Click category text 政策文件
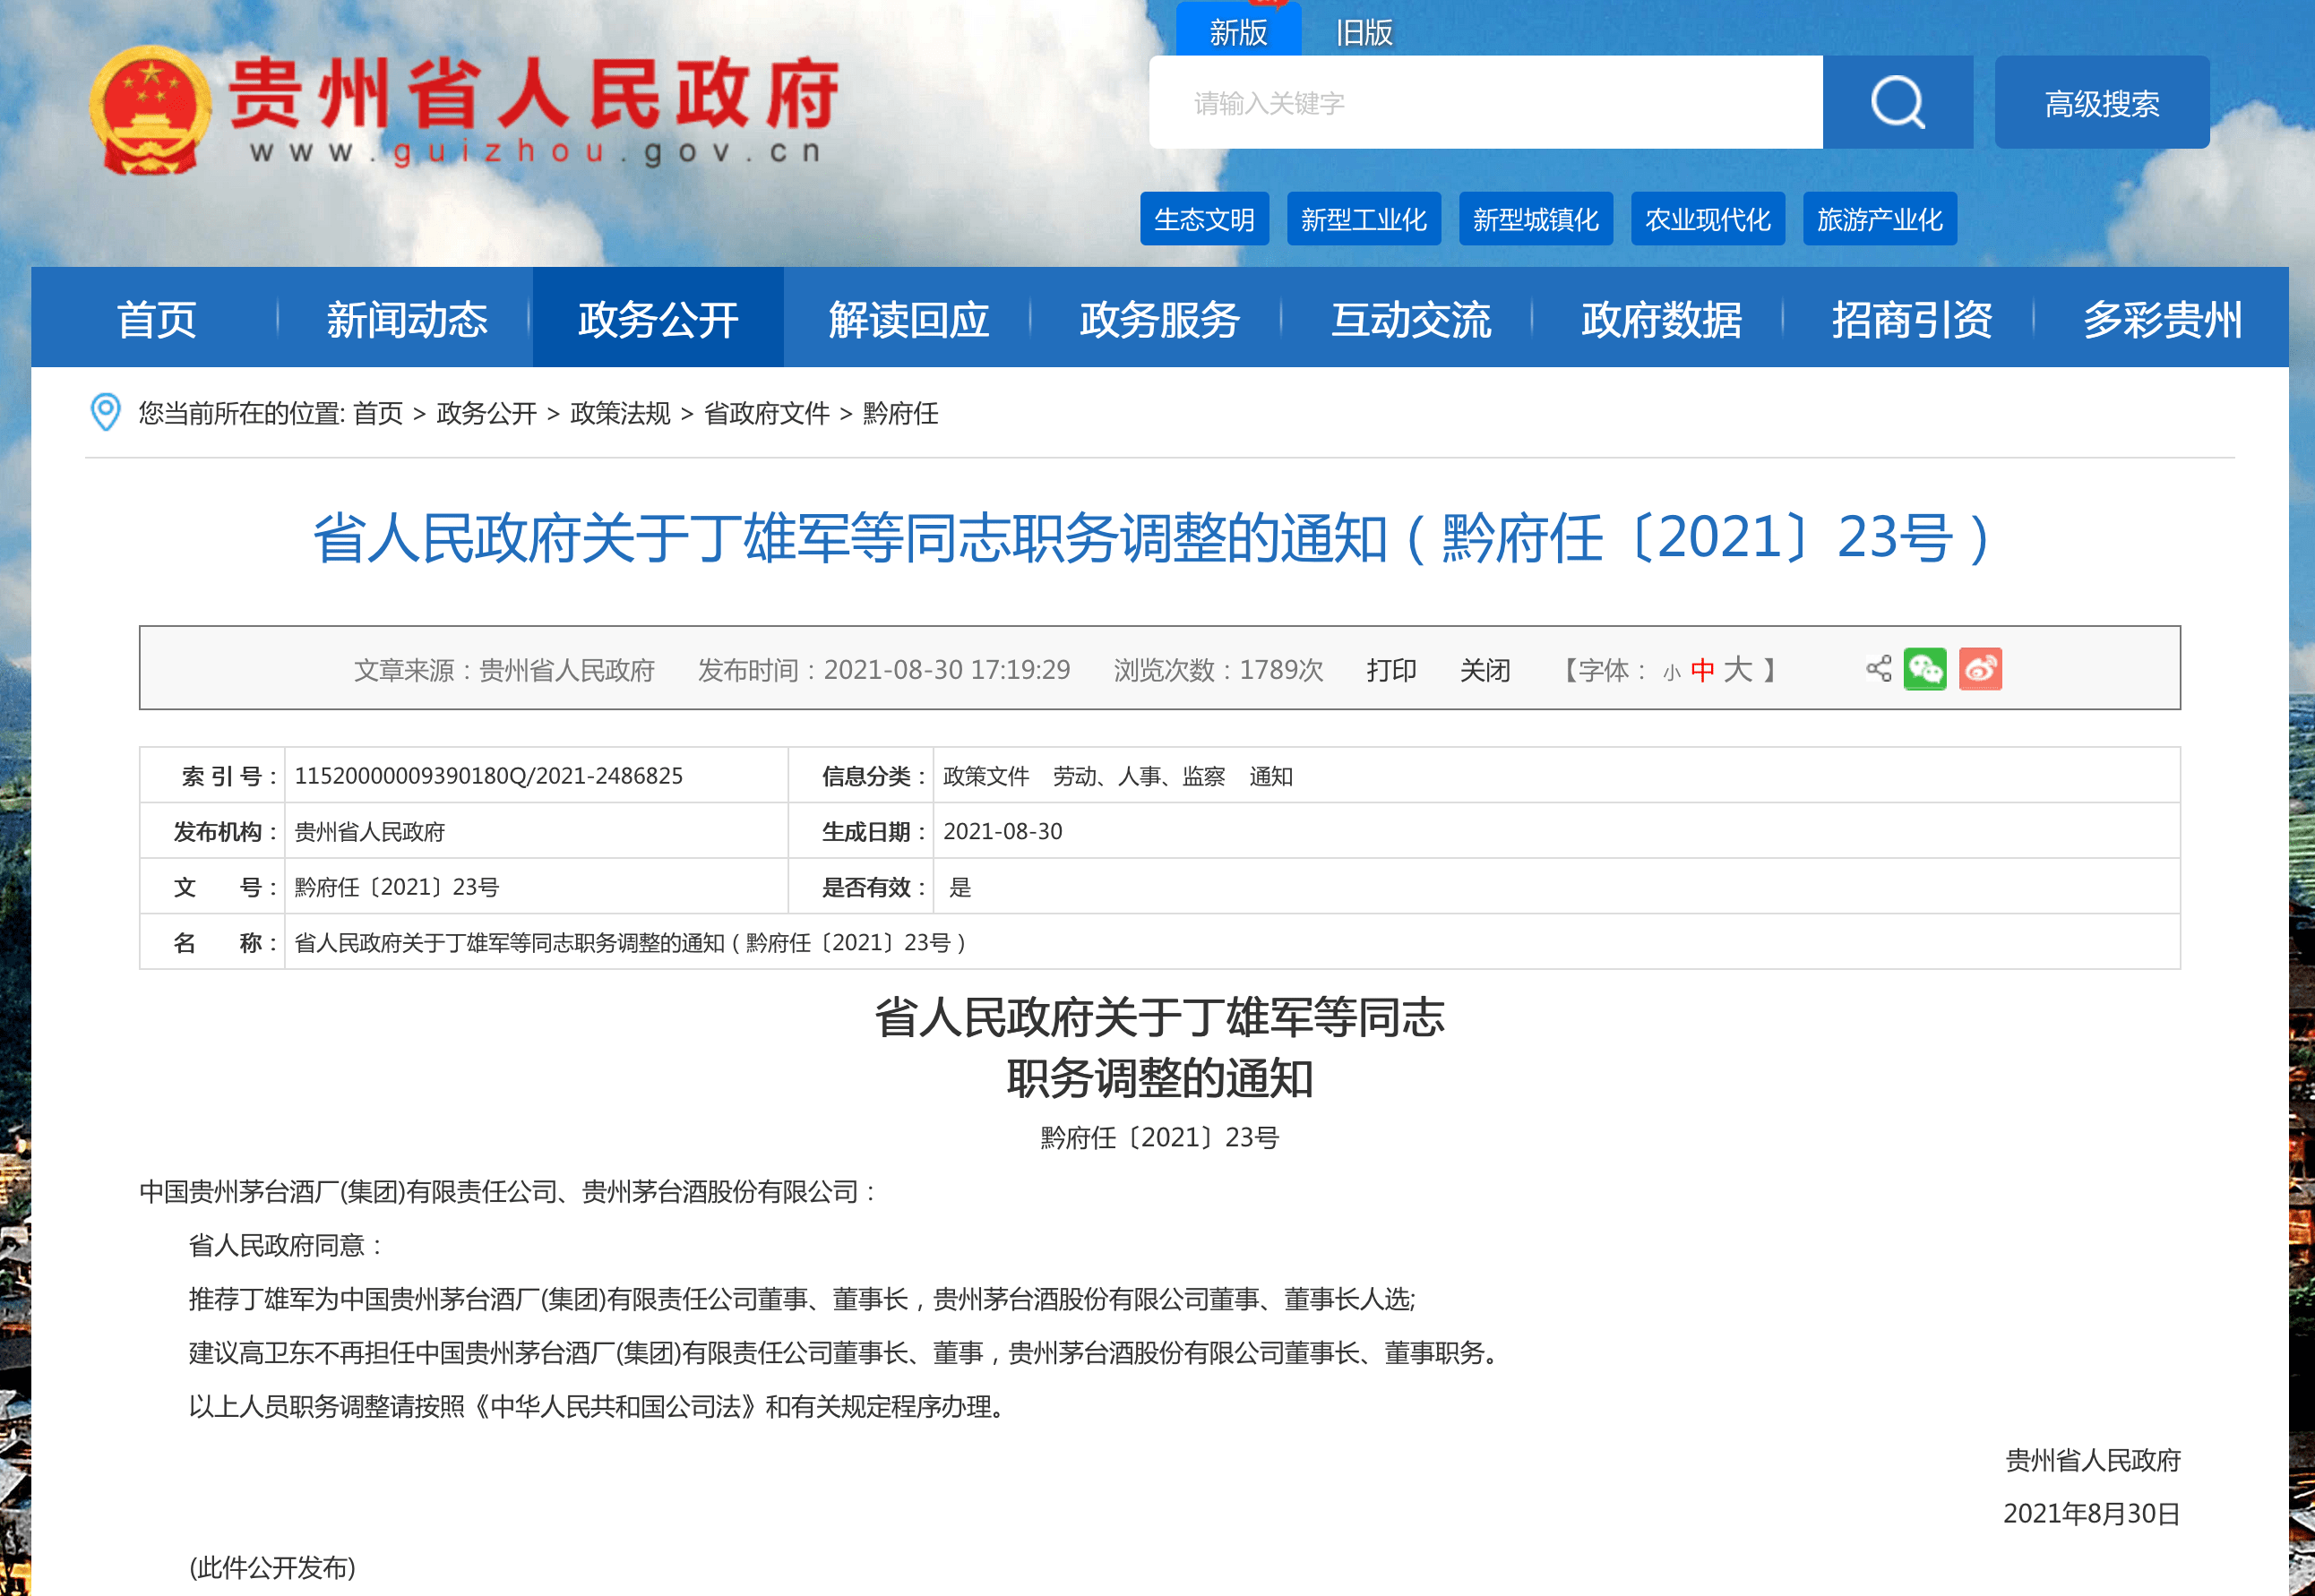Image resolution: width=2315 pixels, height=1596 pixels. click(985, 776)
